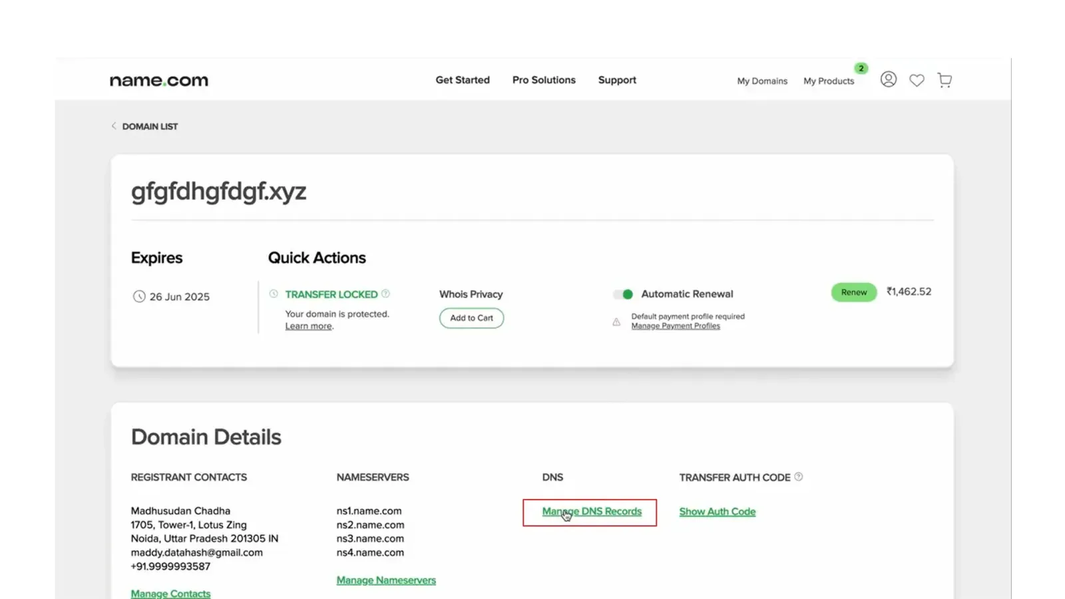Click the gfgfdhgfdgf.xyz domain title

(218, 192)
